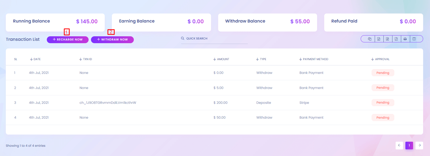Click Pending badge for Stripe deposit

(383, 102)
